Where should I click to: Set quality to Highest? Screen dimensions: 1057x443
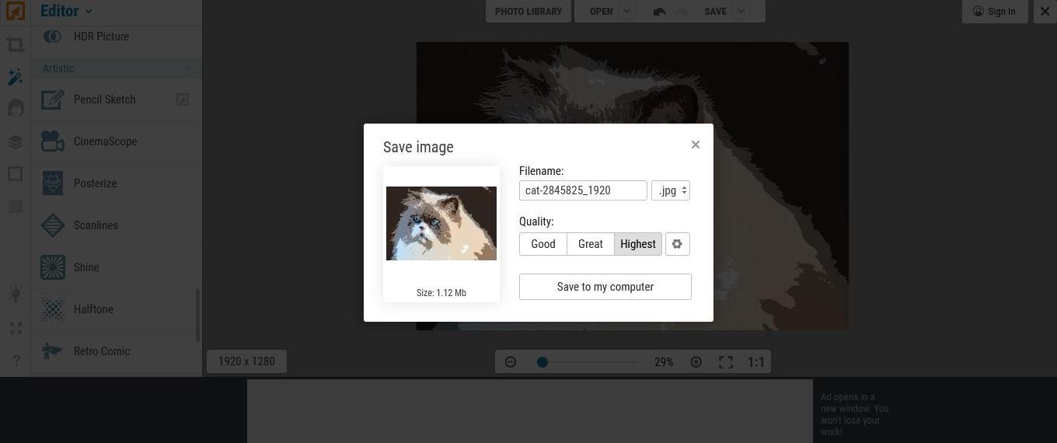click(x=637, y=244)
